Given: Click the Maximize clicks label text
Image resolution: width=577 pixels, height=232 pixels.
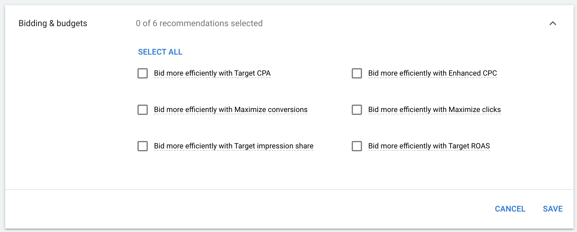Looking at the screenshot, I should click(x=434, y=110).
